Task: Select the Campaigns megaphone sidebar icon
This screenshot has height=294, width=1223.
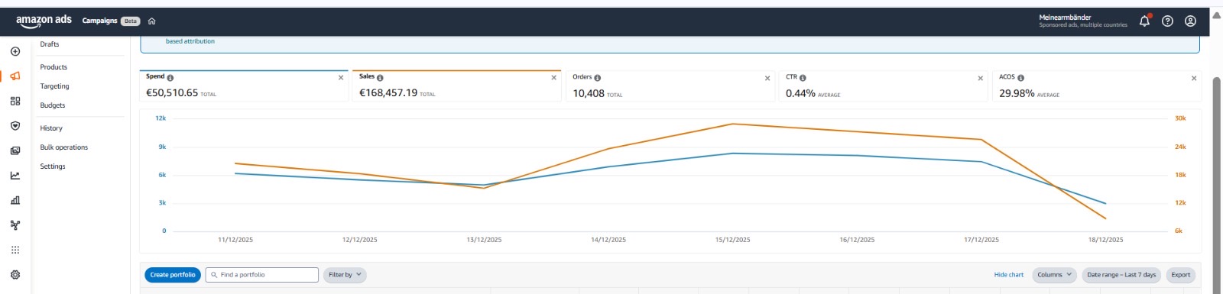Action: point(15,76)
